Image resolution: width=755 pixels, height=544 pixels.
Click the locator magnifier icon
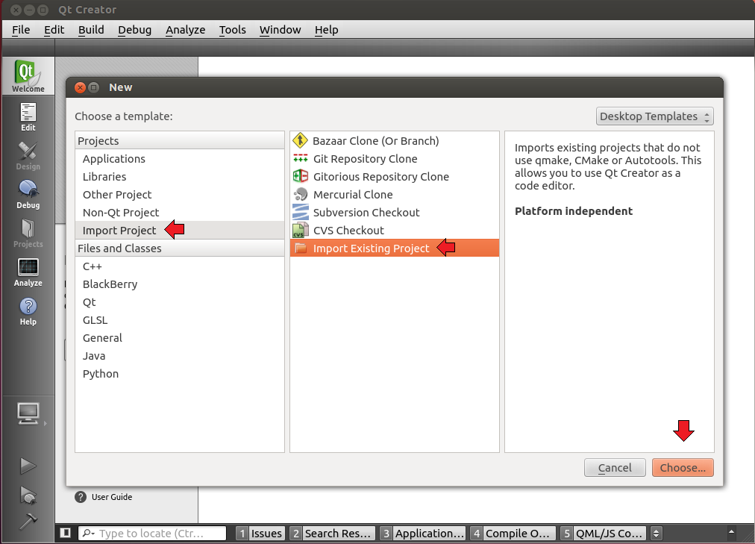[88, 533]
